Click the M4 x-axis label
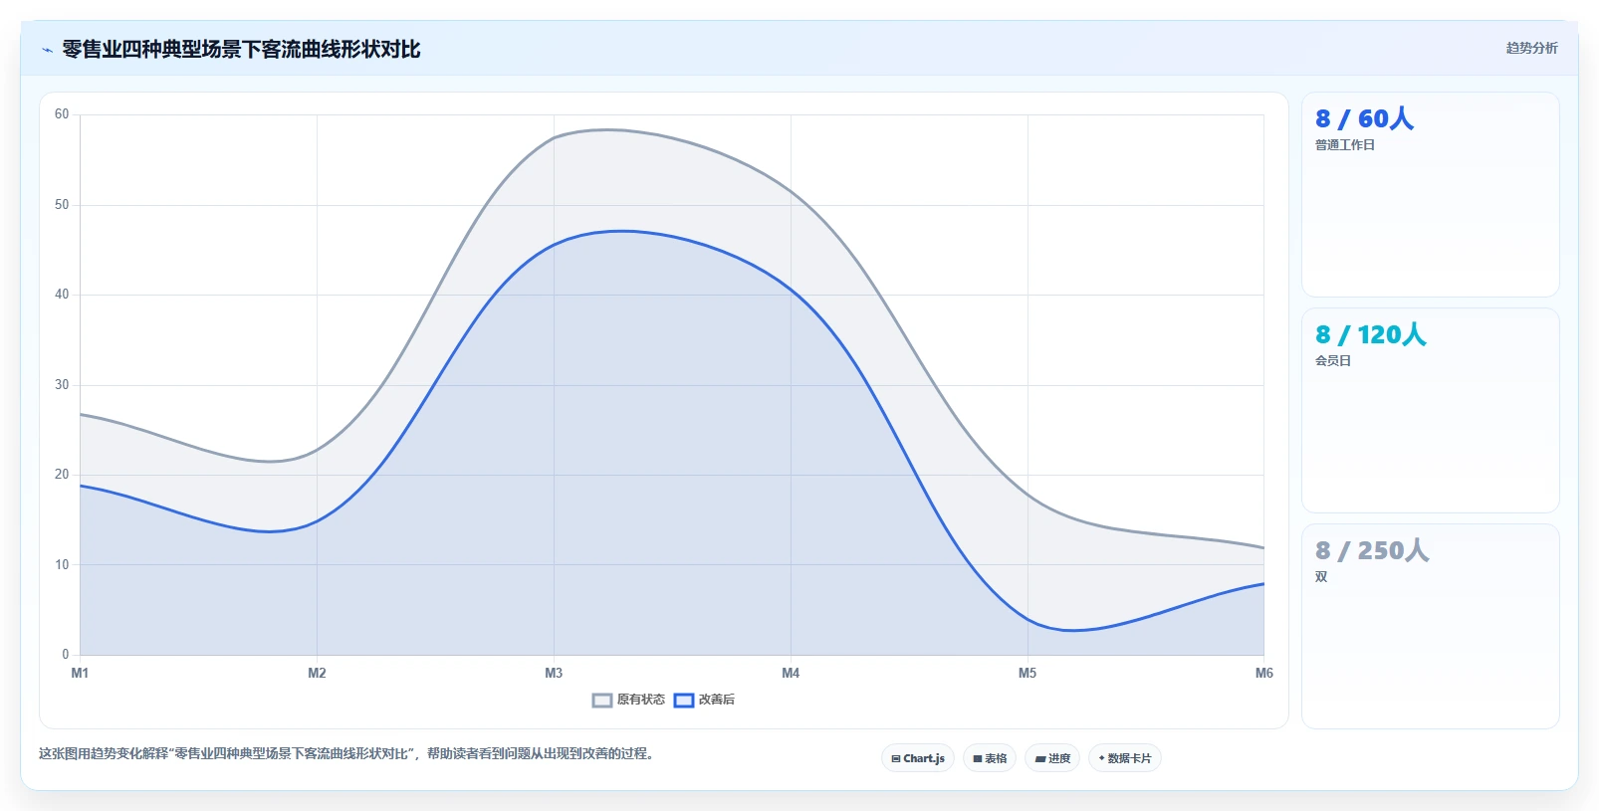The image size is (1599, 811). click(791, 674)
